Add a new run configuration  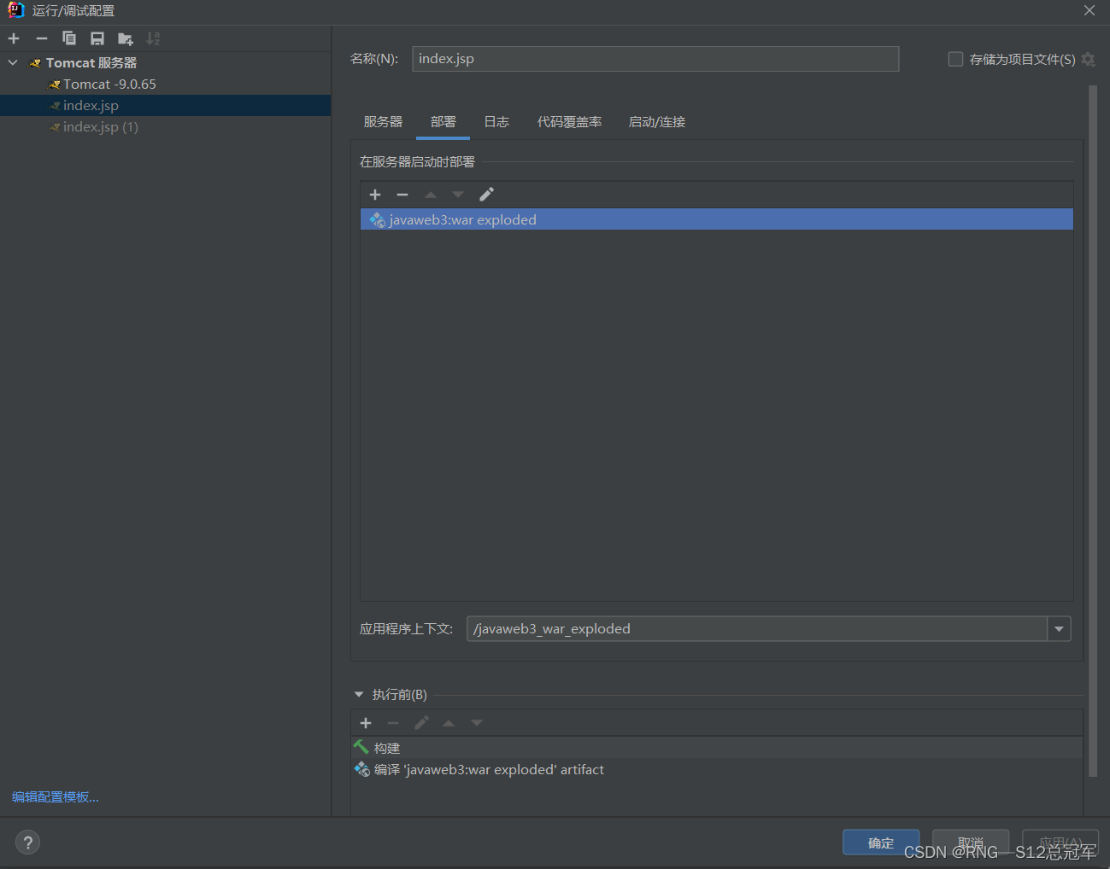pyautogui.click(x=14, y=38)
